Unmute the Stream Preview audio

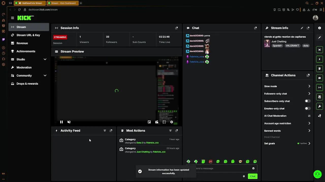pyautogui.click(x=69, y=122)
